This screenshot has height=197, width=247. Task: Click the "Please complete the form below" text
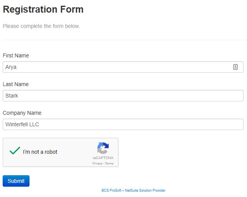41,26
